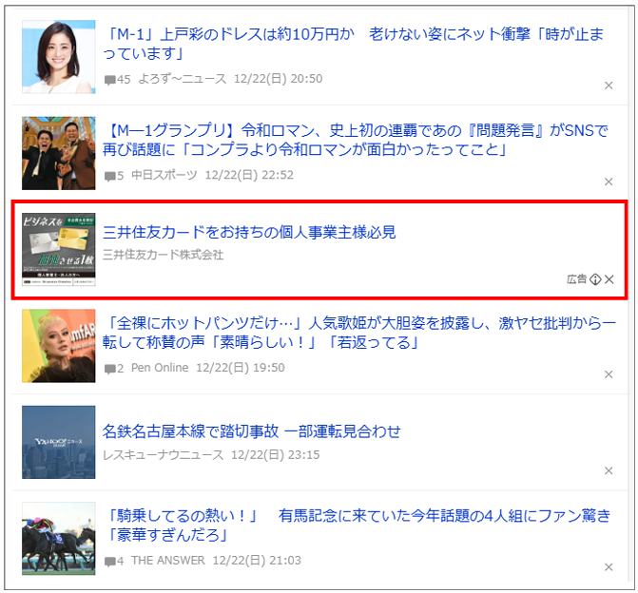Open headline 「全裸にホットパンツだけ…」

coord(358,333)
